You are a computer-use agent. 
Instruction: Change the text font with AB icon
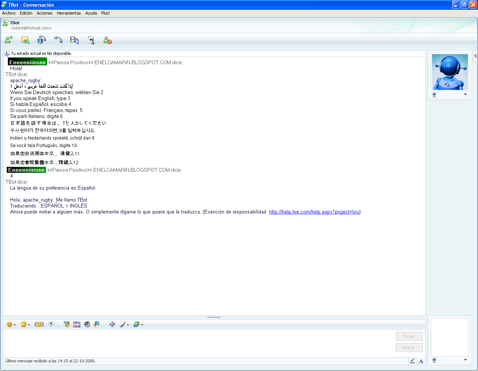point(112,324)
